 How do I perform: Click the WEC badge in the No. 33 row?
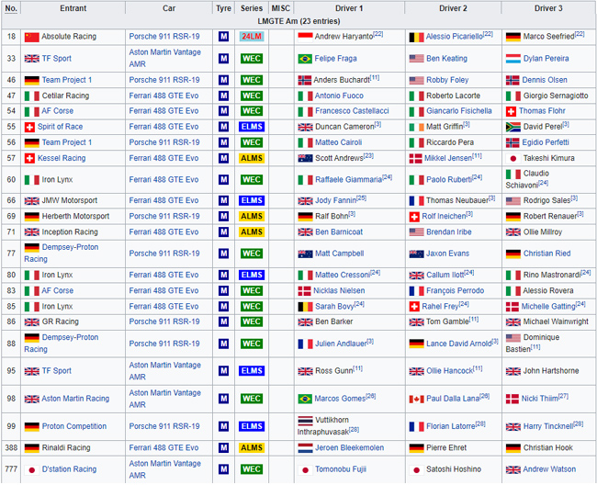(252, 58)
